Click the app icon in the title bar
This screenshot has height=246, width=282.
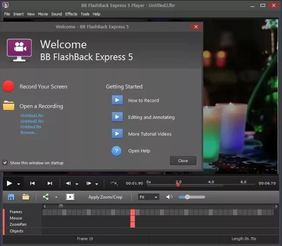pyautogui.click(x=5, y=5)
